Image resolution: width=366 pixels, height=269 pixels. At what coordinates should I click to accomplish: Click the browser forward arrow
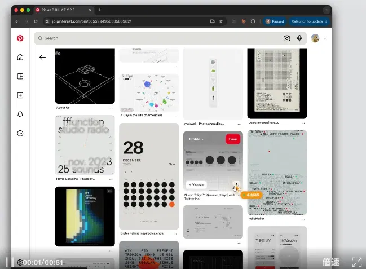point(26,21)
